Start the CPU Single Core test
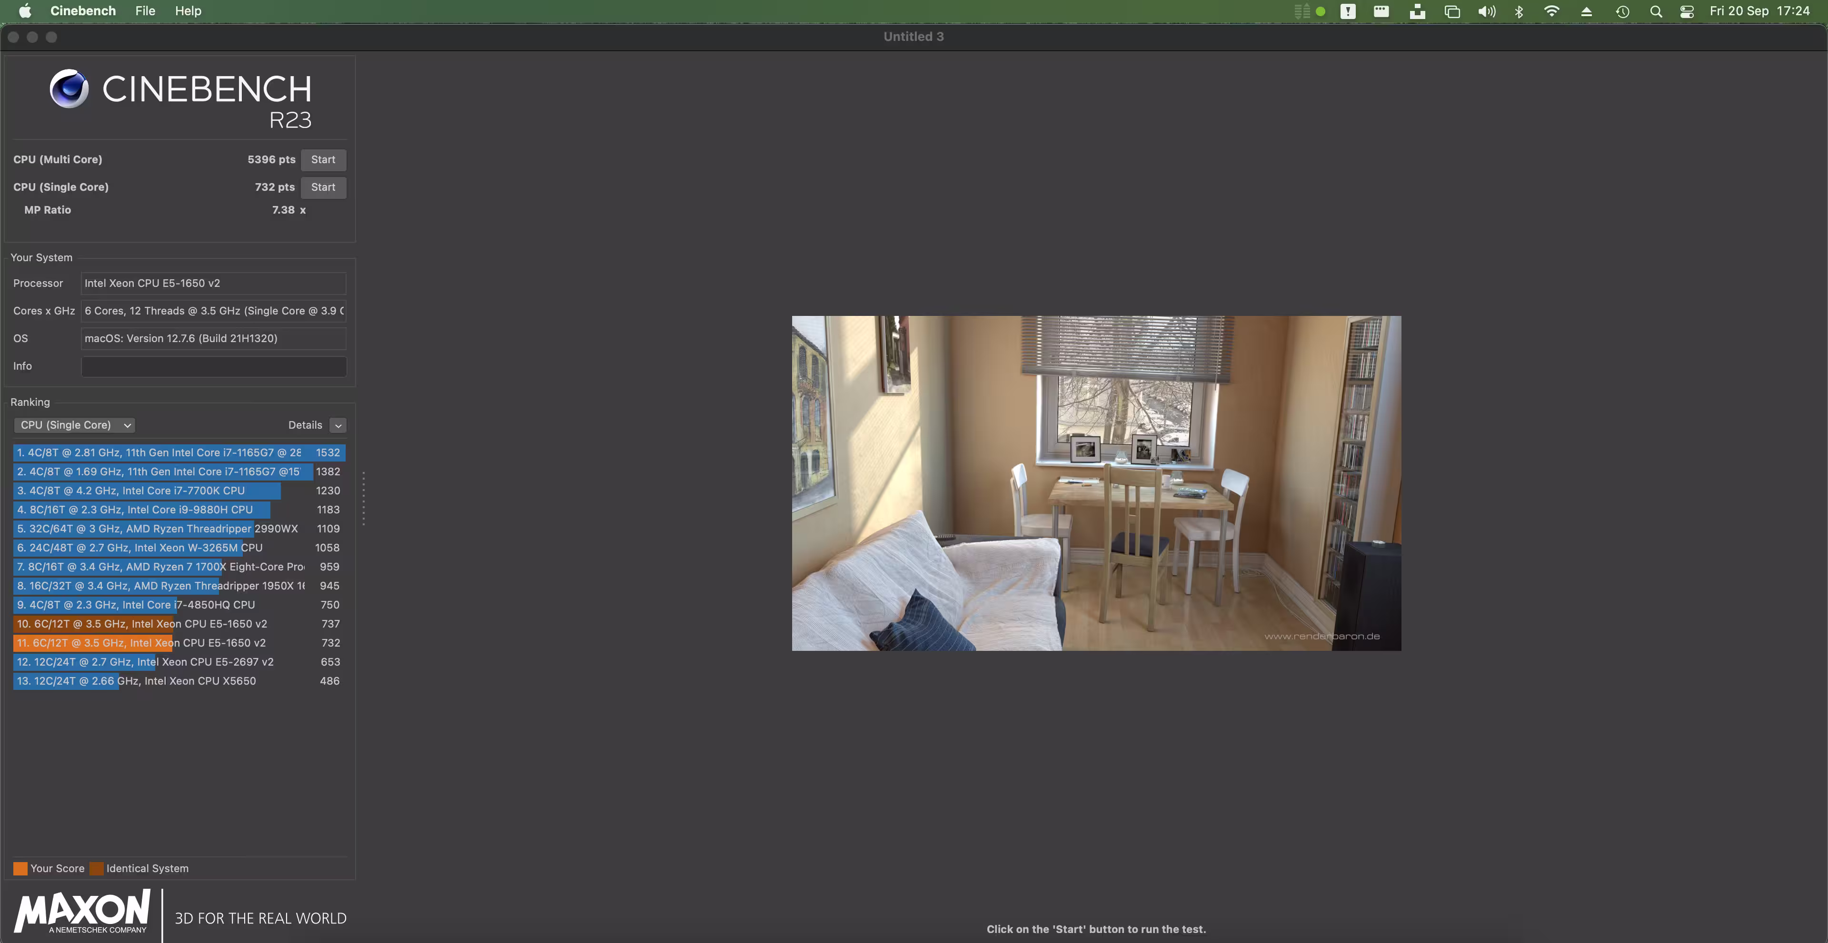Screen dimensions: 1828x943 (323, 187)
